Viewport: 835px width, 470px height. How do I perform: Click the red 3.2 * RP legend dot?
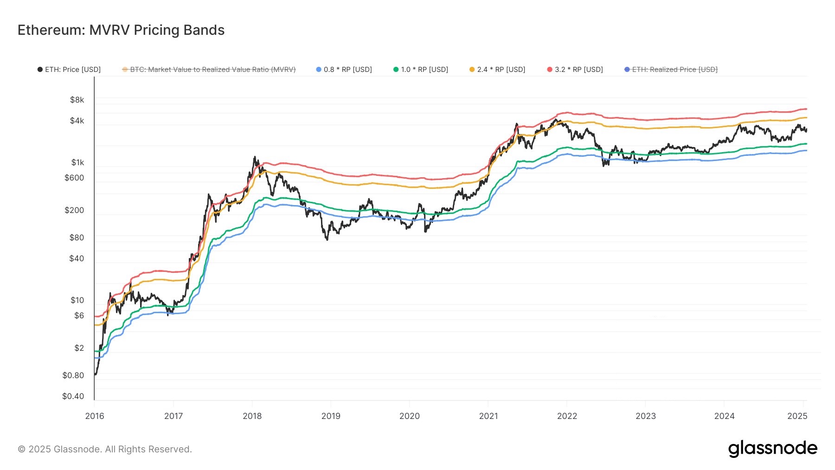coord(550,70)
